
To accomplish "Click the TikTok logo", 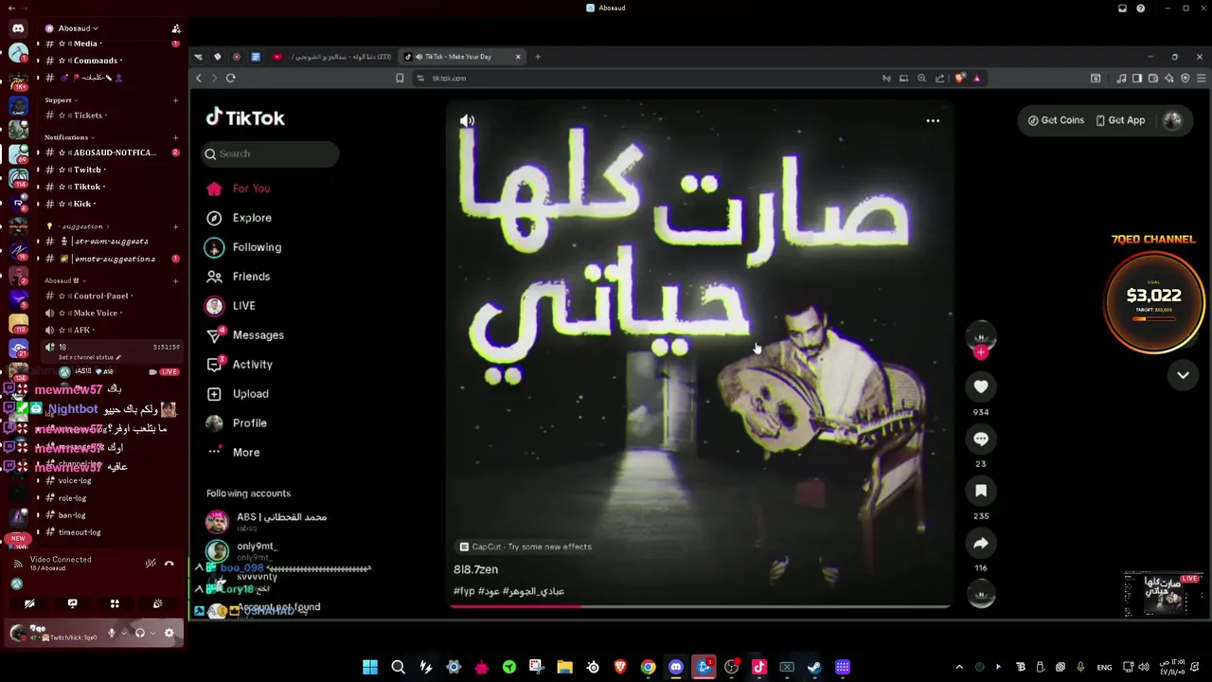I will point(245,117).
